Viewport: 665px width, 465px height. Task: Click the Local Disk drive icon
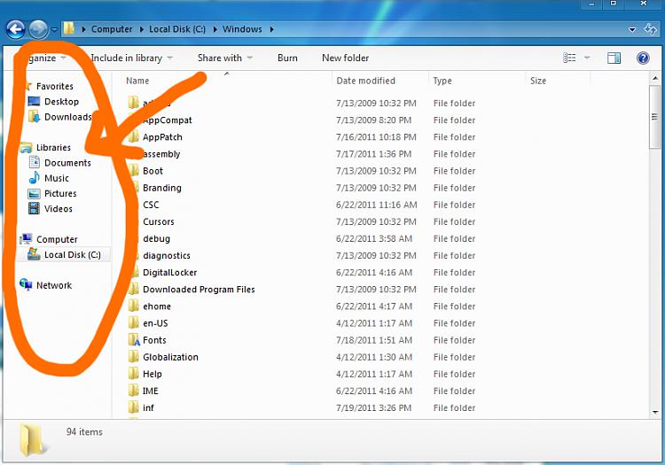(34, 254)
